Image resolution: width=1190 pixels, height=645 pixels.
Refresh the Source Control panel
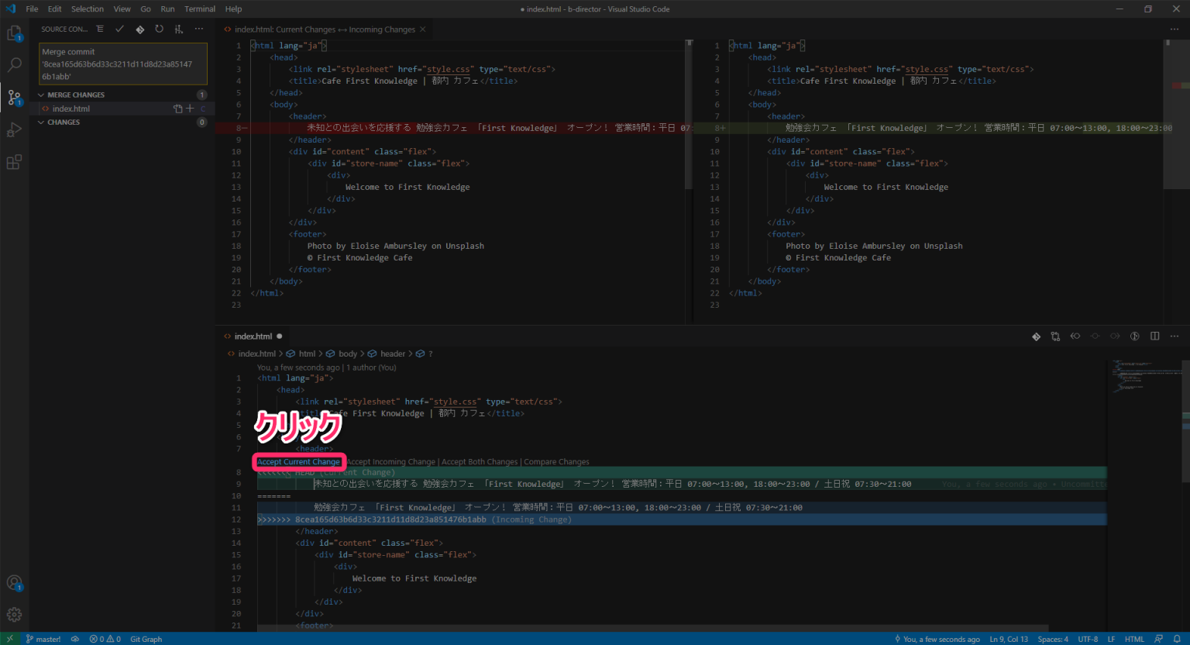159,29
